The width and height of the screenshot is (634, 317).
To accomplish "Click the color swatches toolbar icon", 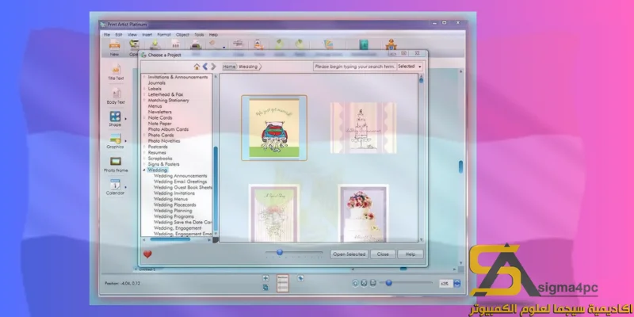I will 328,44.
